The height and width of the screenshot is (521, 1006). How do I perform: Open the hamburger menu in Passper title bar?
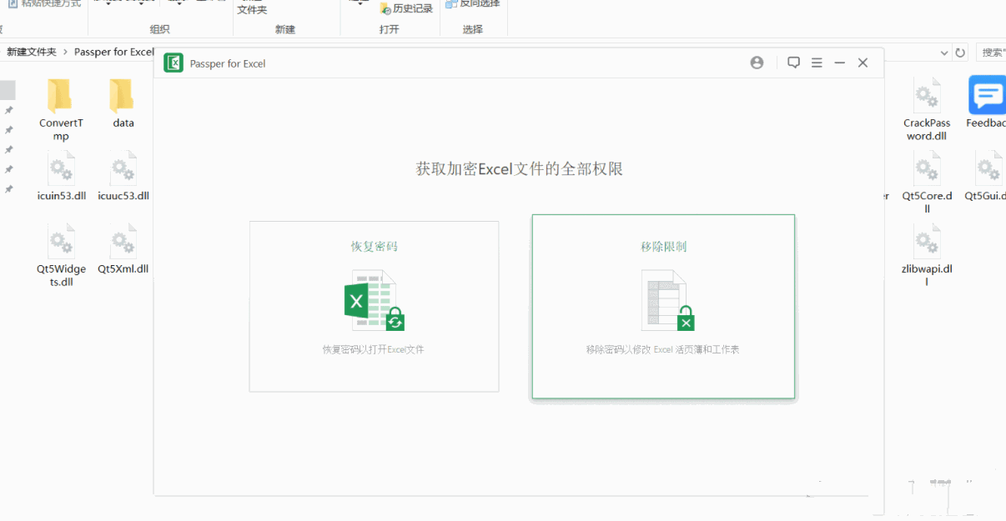pyautogui.click(x=817, y=63)
